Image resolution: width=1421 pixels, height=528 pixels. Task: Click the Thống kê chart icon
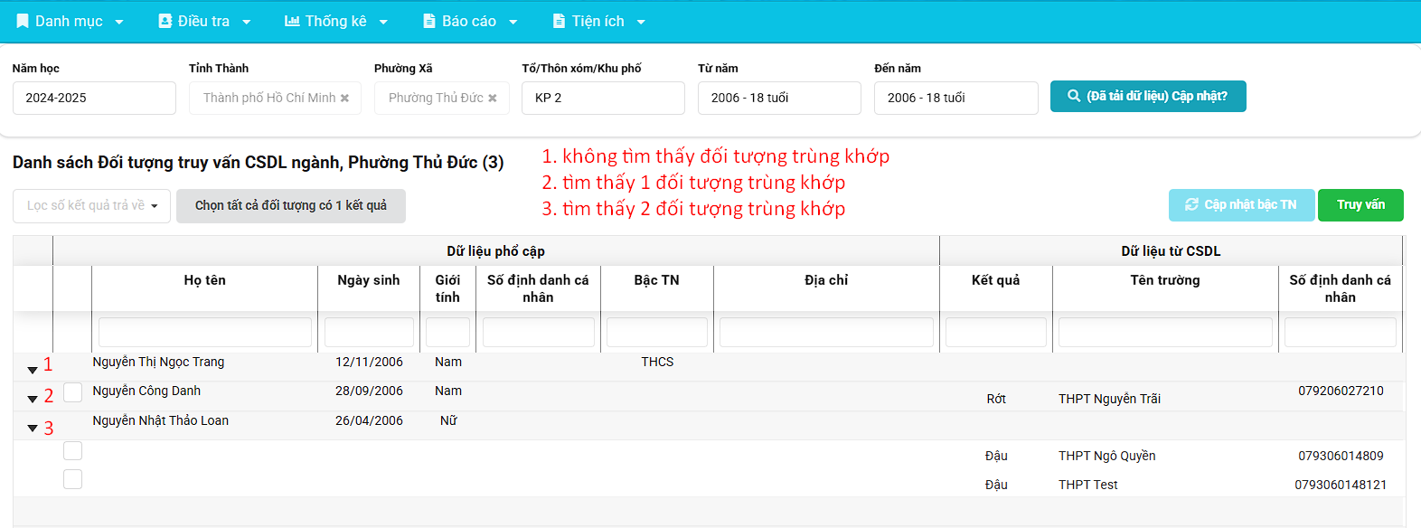[x=292, y=21]
